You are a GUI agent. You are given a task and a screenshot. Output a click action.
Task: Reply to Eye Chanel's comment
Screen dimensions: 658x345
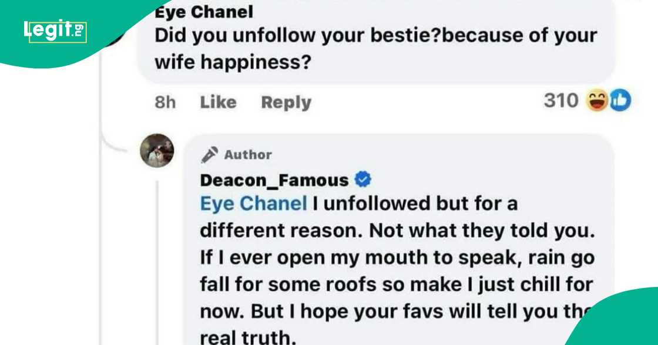coord(286,102)
